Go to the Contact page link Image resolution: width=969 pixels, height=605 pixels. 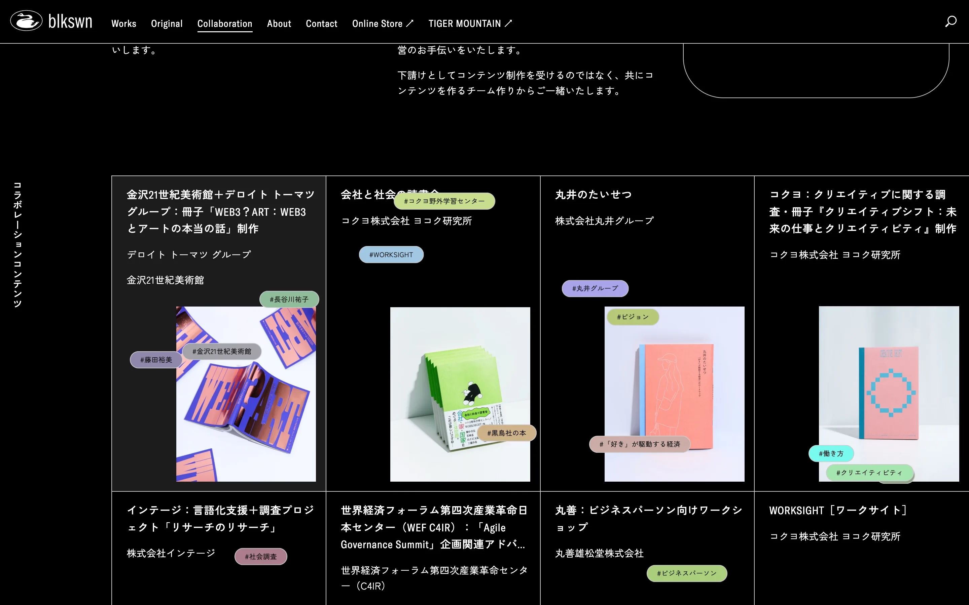[322, 24]
